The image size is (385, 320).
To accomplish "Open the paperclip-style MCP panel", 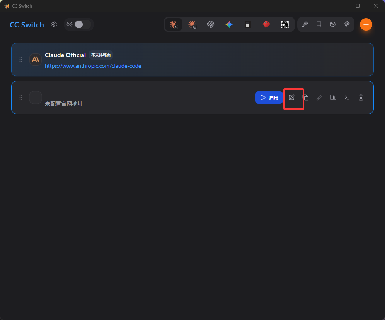I will pos(347,24).
